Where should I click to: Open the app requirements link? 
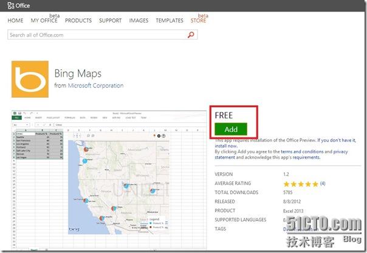point(306,157)
